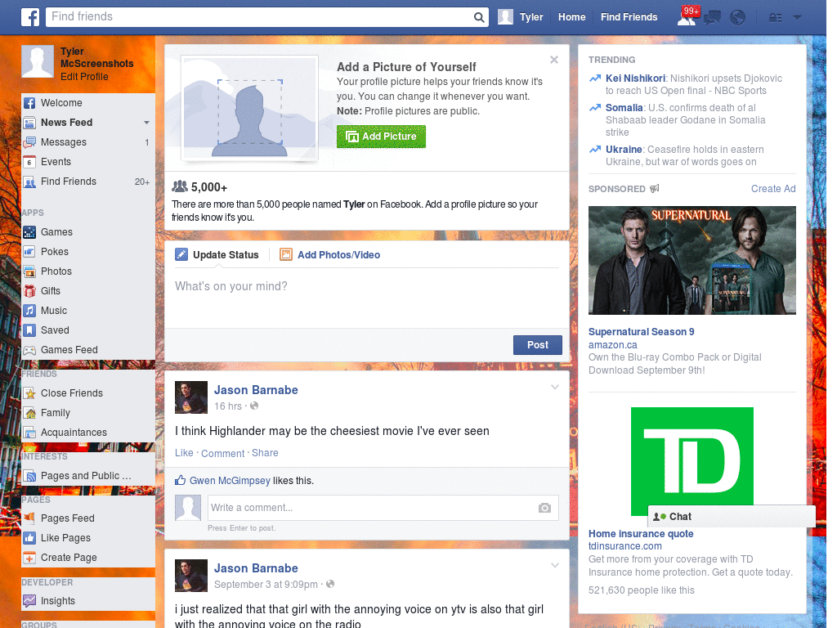Open Tyler profile in top bar
The height and width of the screenshot is (628, 837).
tap(521, 17)
